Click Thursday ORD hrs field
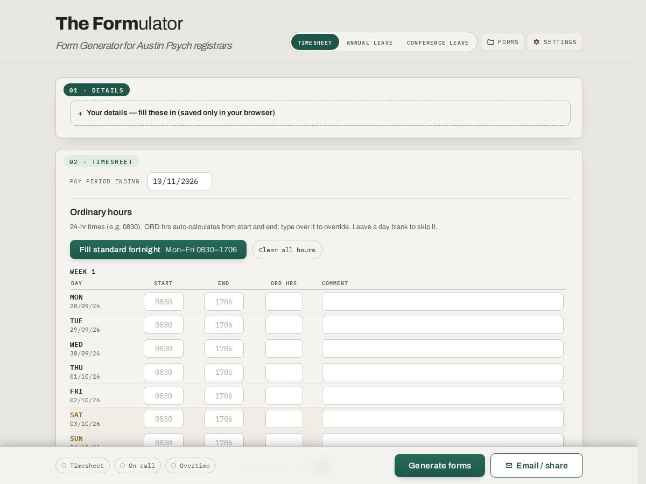The image size is (646, 484). pyautogui.click(x=284, y=372)
